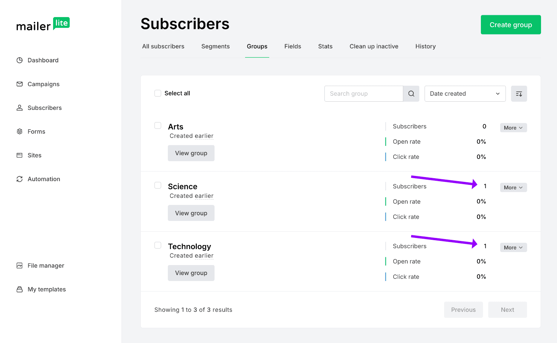This screenshot has width=557, height=343.
Task: Open Forms from the sidebar
Action: pos(36,131)
